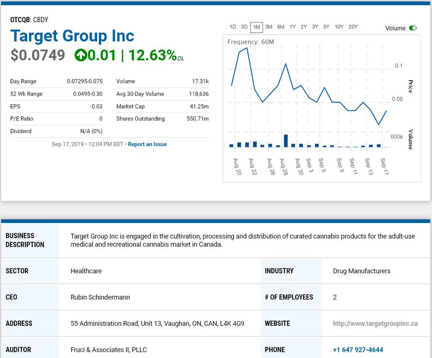
Task: Select the 1M chart range
Action: tap(256, 27)
